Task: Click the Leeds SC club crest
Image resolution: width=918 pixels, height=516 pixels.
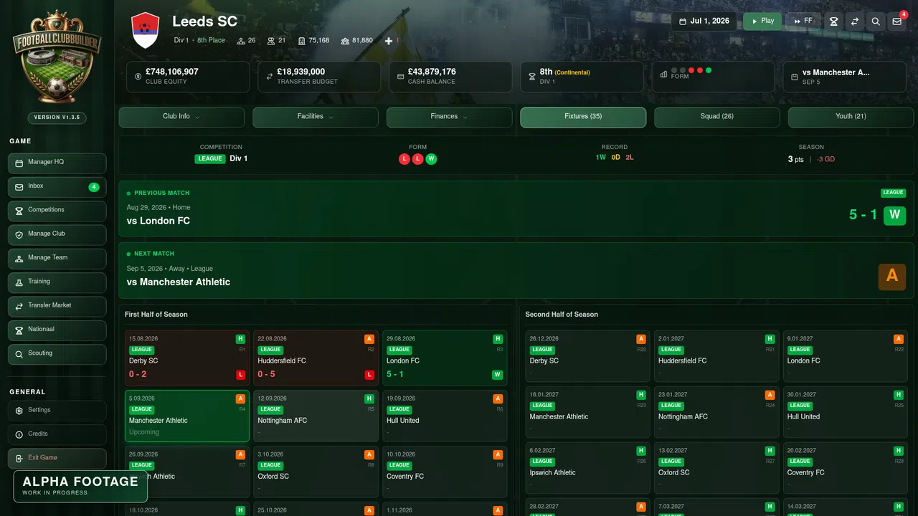Action: [x=146, y=30]
